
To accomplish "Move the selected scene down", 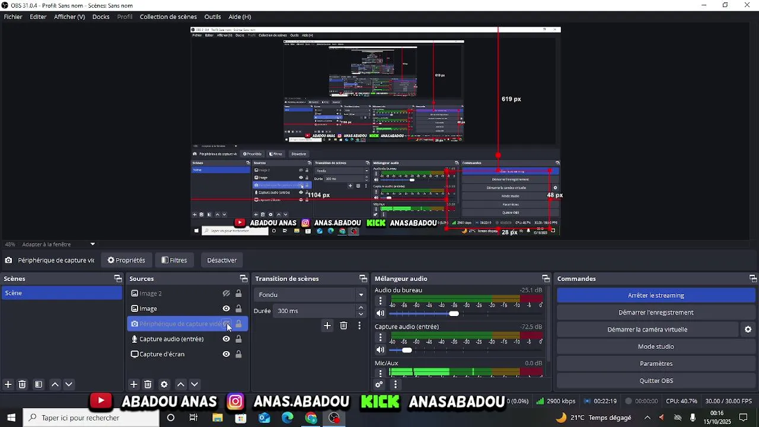I will [x=69, y=384].
